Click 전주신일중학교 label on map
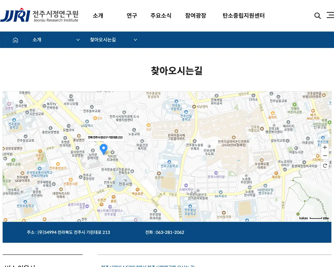 tap(186, 118)
